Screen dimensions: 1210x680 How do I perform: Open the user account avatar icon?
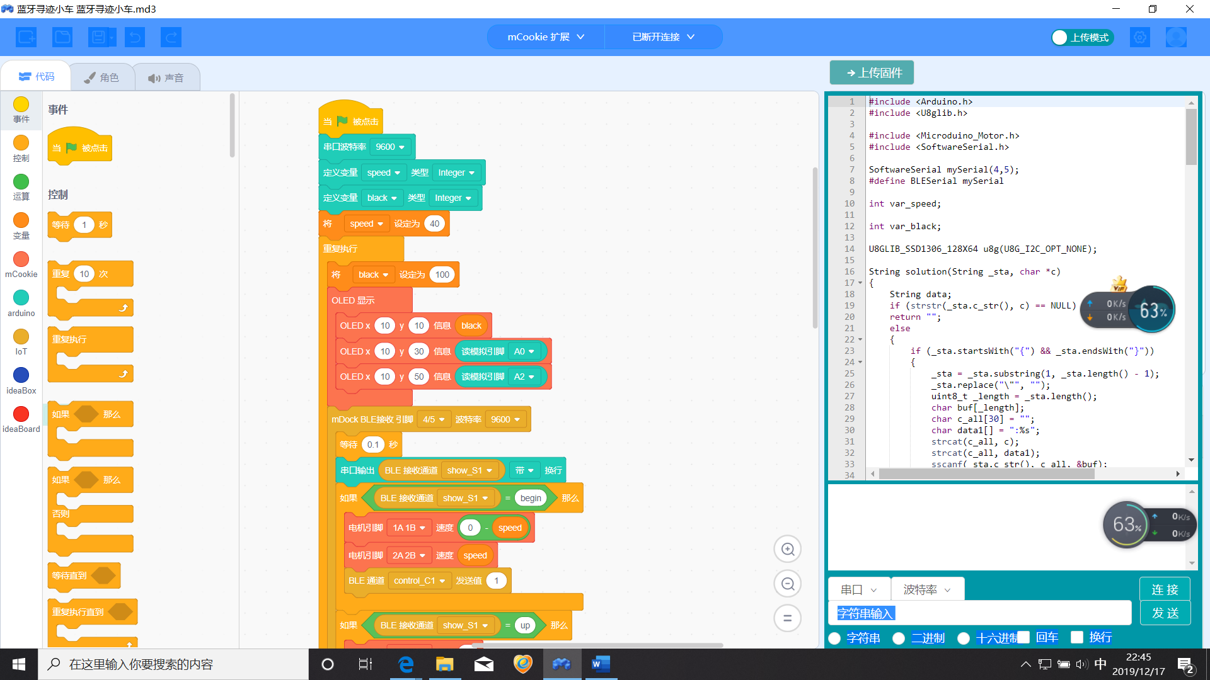pos(1175,38)
